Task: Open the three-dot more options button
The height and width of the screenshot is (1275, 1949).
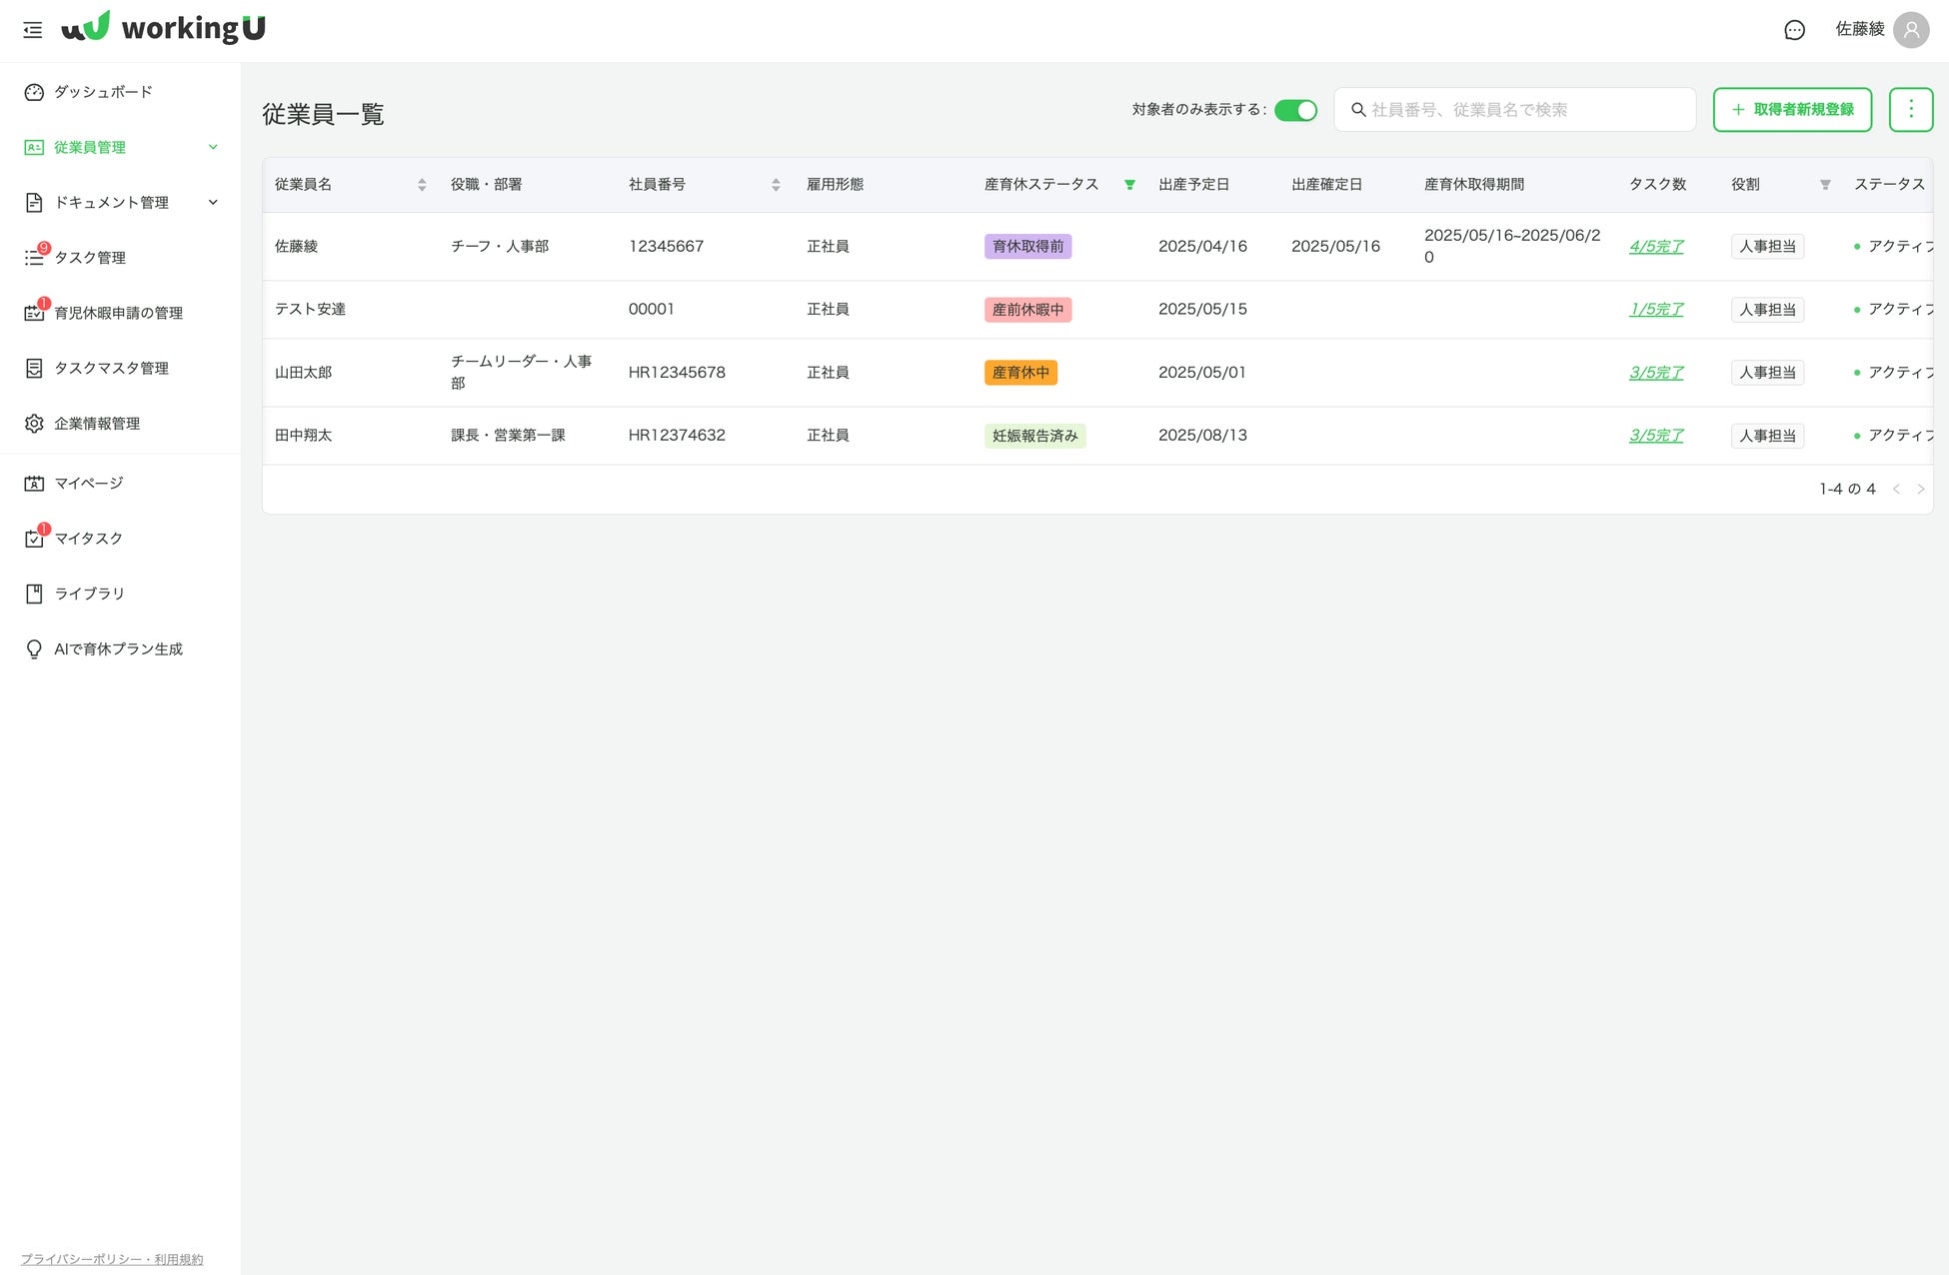Action: tap(1910, 109)
